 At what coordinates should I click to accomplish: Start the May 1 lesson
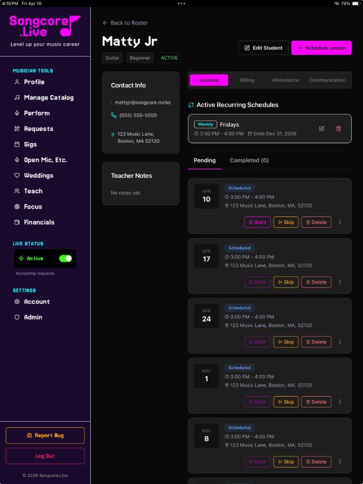tap(258, 402)
